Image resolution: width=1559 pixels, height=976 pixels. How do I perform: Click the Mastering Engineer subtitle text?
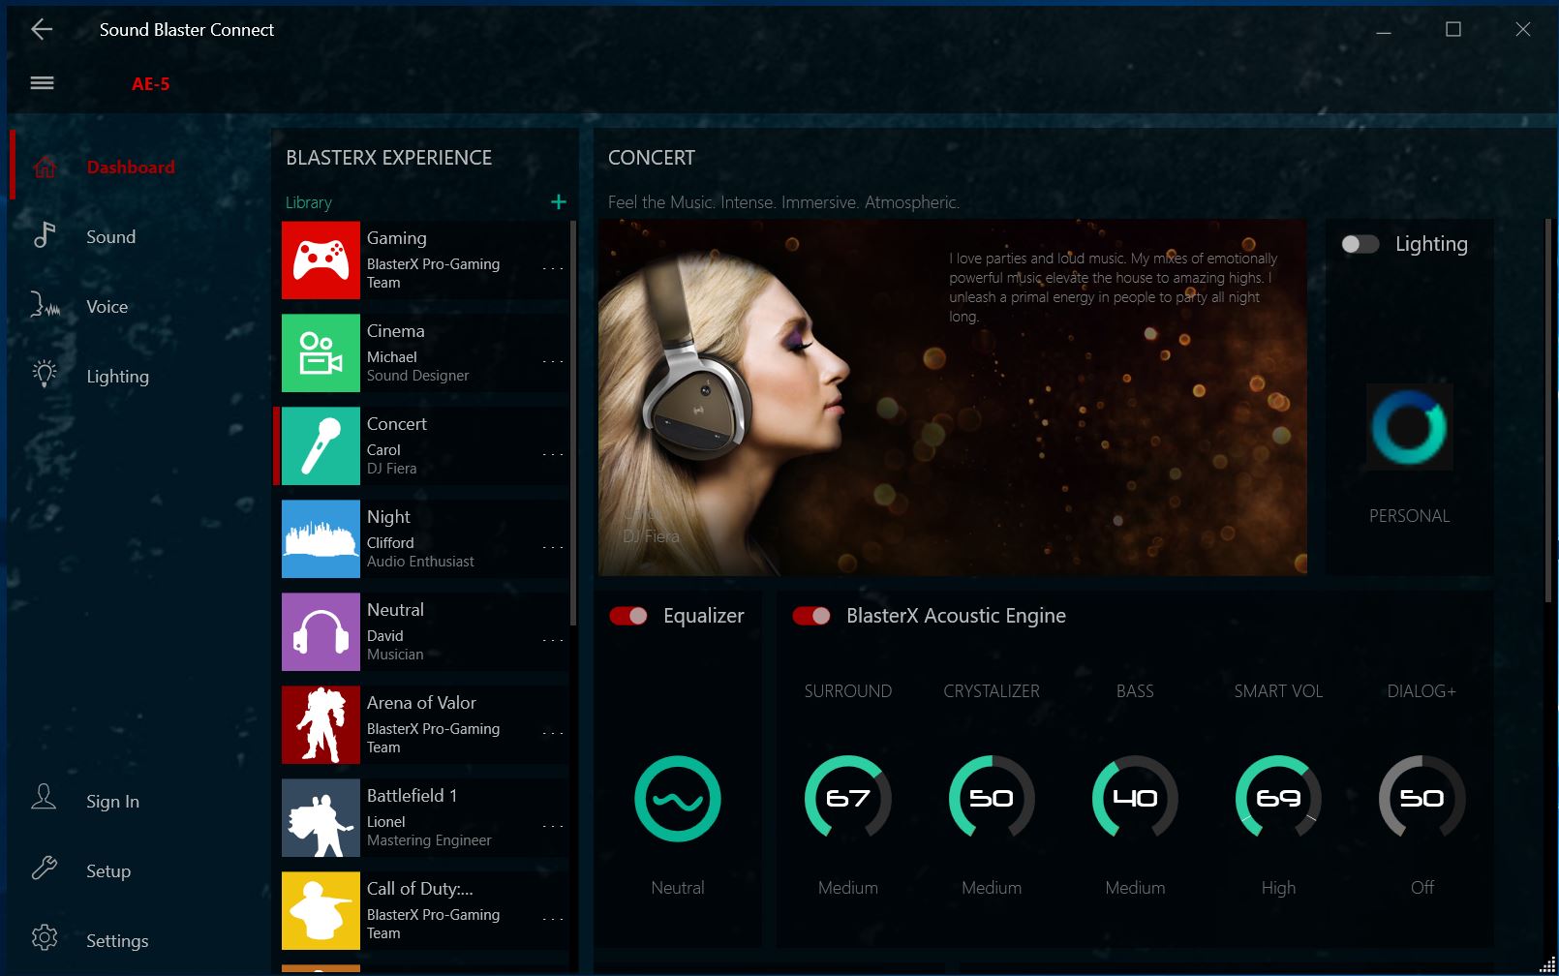429,840
